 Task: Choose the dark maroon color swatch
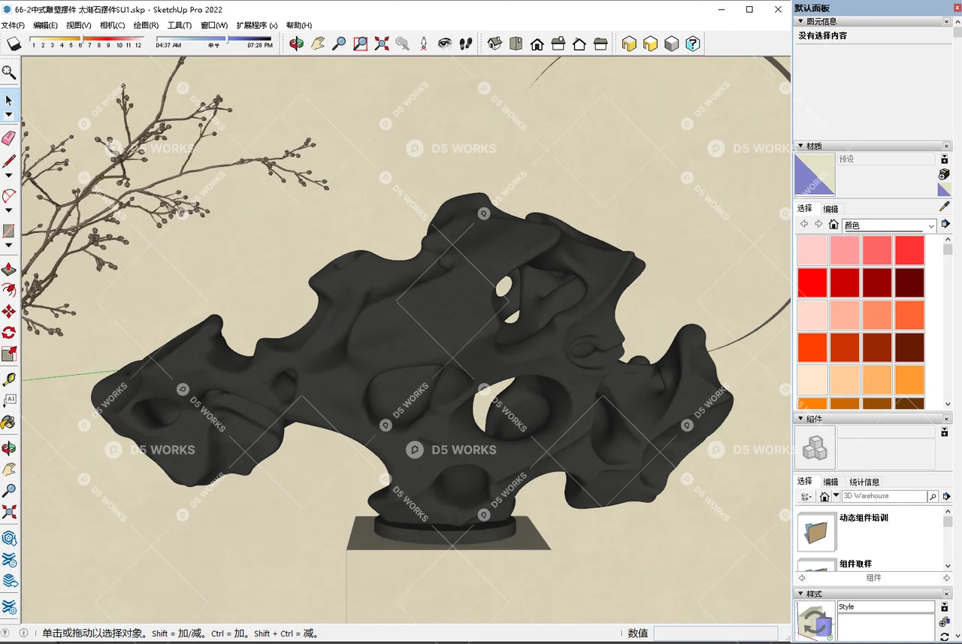pyautogui.click(x=909, y=283)
